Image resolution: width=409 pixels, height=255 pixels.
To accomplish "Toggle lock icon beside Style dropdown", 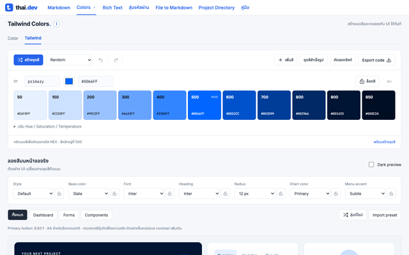I will click(x=59, y=194).
